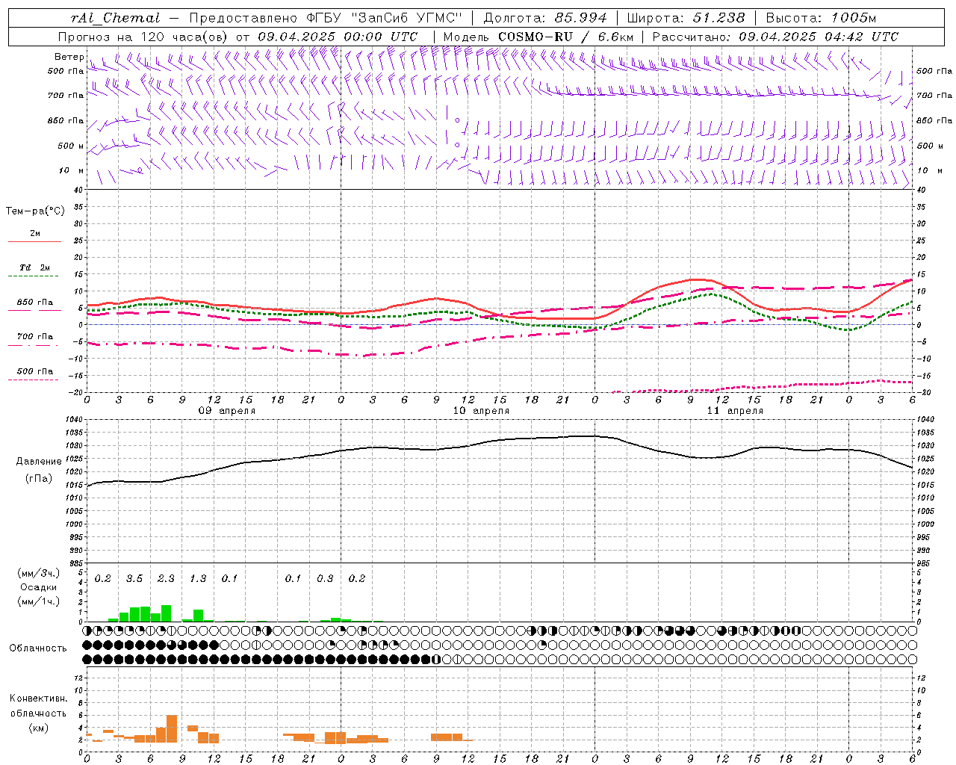Image resolution: width=956 pixels, height=765 pixels.
Task: Click the (мм/3ч.) units label
Action: (x=38, y=573)
